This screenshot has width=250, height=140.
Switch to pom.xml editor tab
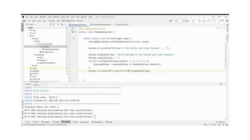click(122, 24)
